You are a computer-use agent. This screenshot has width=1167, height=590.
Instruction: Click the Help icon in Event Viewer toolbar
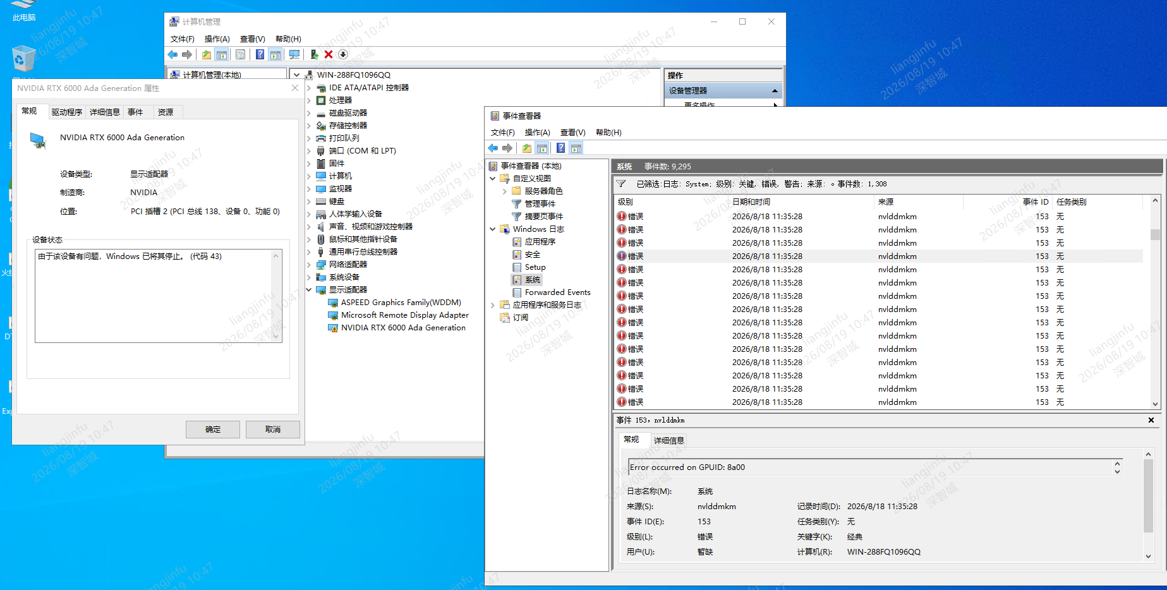[560, 148]
